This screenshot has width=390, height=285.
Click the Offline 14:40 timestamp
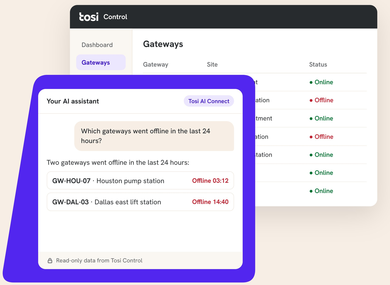click(x=210, y=202)
